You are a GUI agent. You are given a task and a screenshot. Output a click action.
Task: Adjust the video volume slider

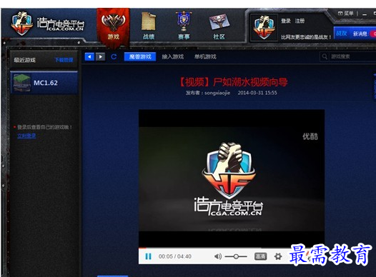[236, 256]
